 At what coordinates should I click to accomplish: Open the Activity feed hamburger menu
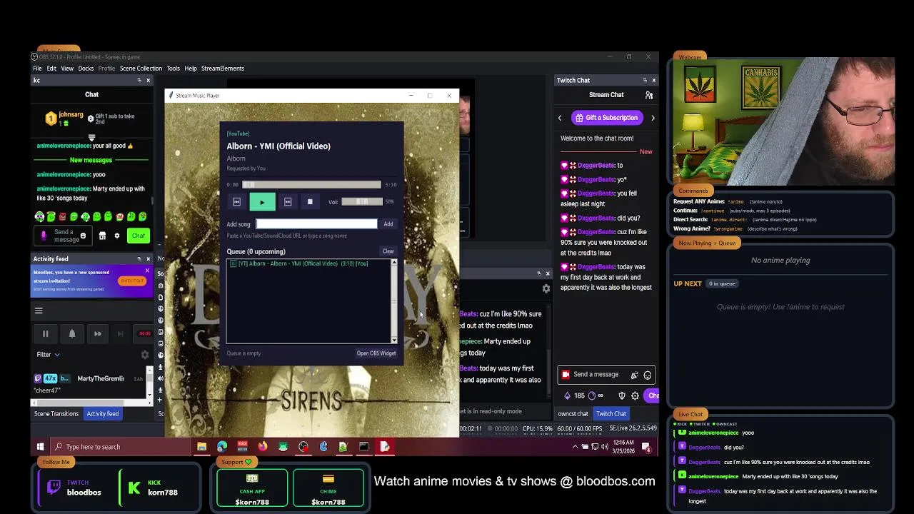tap(39, 311)
